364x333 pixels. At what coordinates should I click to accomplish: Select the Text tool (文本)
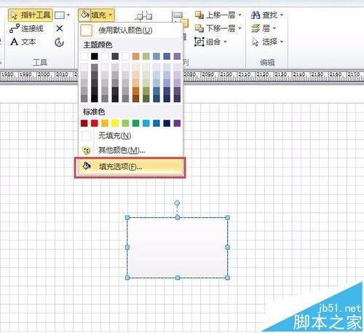tap(23, 42)
